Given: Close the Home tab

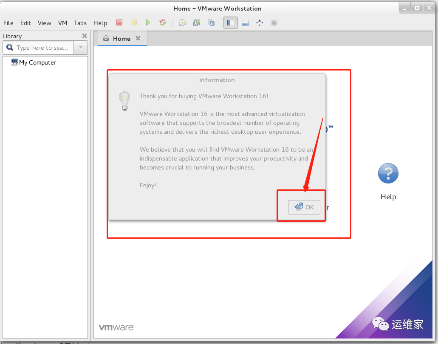Looking at the screenshot, I should click(138, 38).
